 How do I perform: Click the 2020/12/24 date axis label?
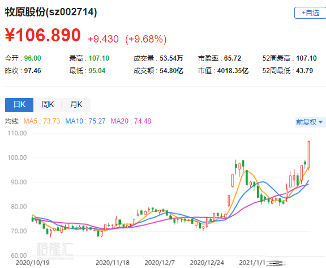point(207,262)
